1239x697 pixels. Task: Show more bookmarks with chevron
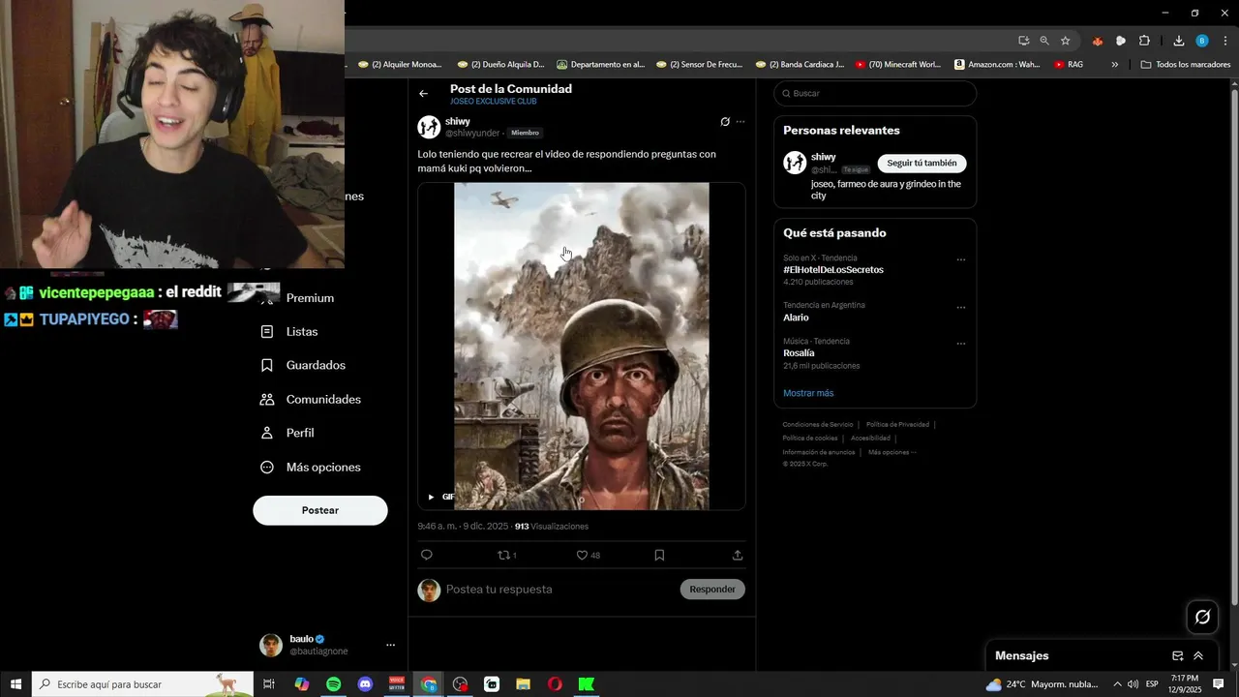pos(1115,65)
